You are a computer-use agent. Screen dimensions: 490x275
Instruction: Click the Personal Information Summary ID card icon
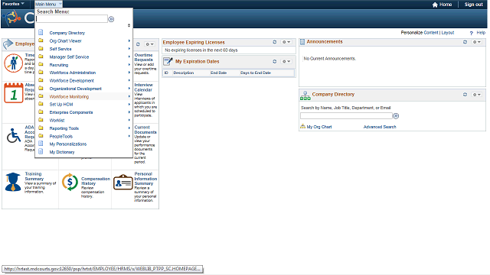pyautogui.click(x=122, y=183)
